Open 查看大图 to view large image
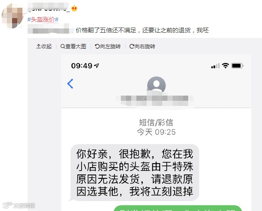Image resolution: width=262 pixels, height=211 pixels. 73,47
